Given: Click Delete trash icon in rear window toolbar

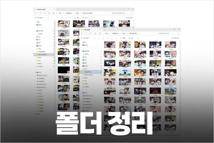Looking at the screenshot, I should click(x=70, y=18).
